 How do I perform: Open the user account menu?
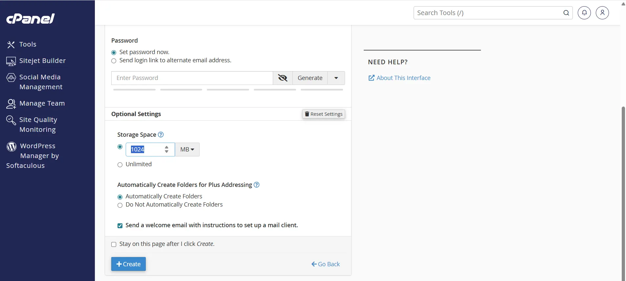tap(602, 13)
